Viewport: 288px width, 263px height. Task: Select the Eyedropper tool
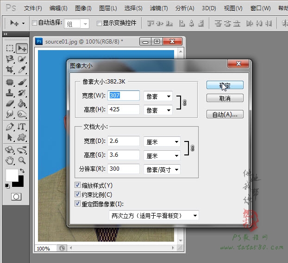click(22, 70)
